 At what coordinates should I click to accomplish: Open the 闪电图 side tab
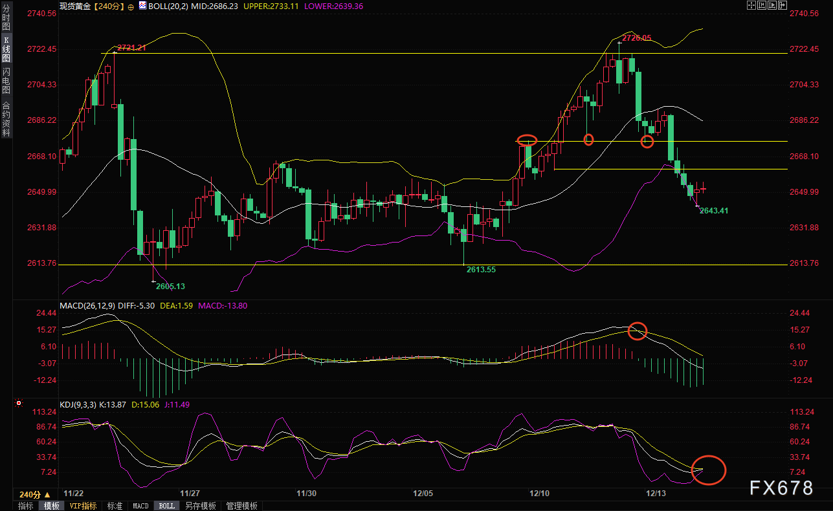pos(6,80)
